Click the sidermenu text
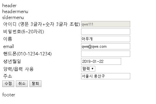Image resolution: width=156 pixels, height=104 pixels. [x=13, y=18]
